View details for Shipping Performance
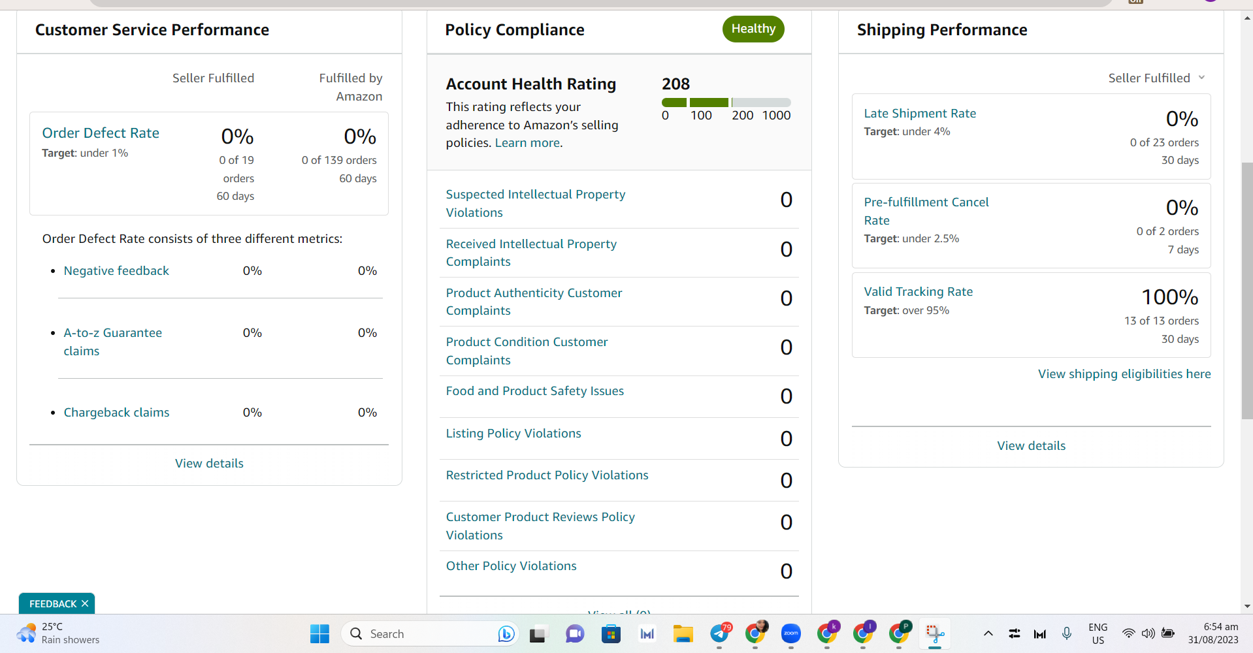The height and width of the screenshot is (653, 1253). 1031,445
